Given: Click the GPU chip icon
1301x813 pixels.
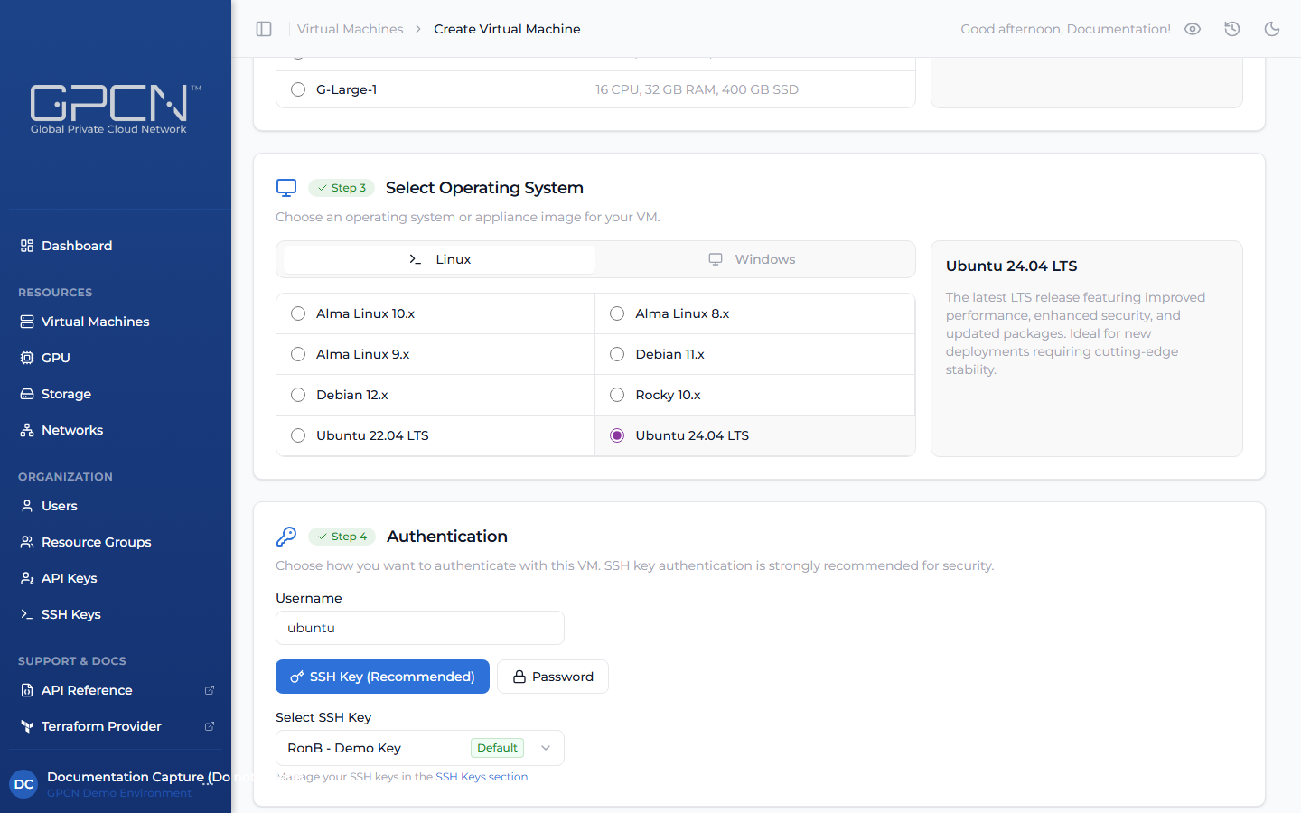Looking at the screenshot, I should click(27, 358).
